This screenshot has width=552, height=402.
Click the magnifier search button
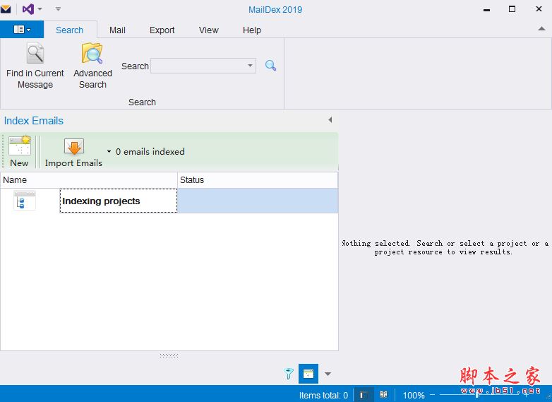270,66
